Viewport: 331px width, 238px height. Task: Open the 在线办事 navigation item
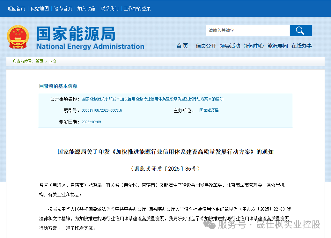click(x=301, y=46)
